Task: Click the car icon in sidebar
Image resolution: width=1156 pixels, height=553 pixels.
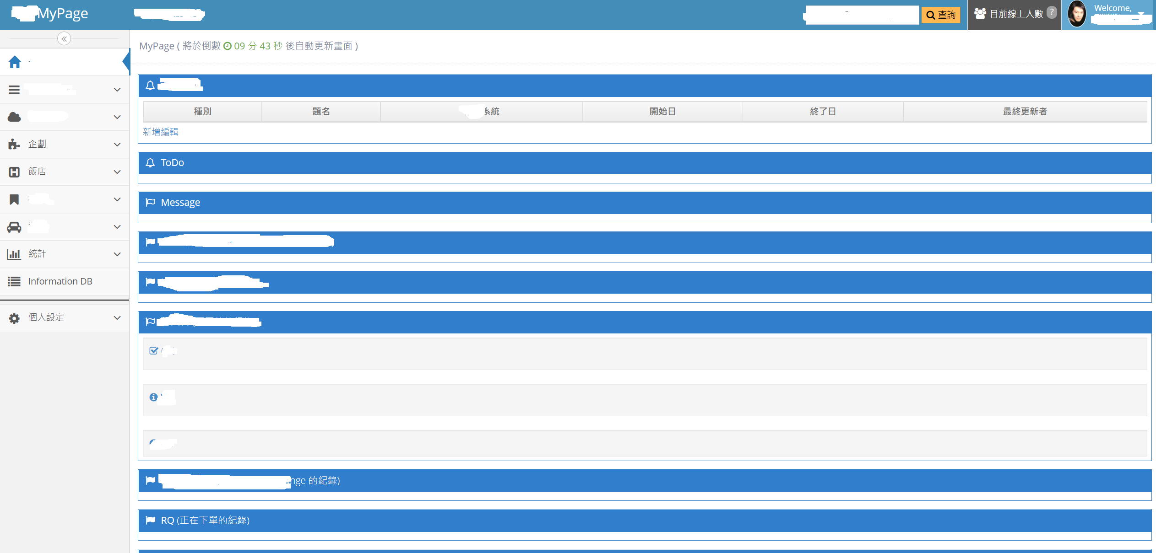Action: [14, 227]
